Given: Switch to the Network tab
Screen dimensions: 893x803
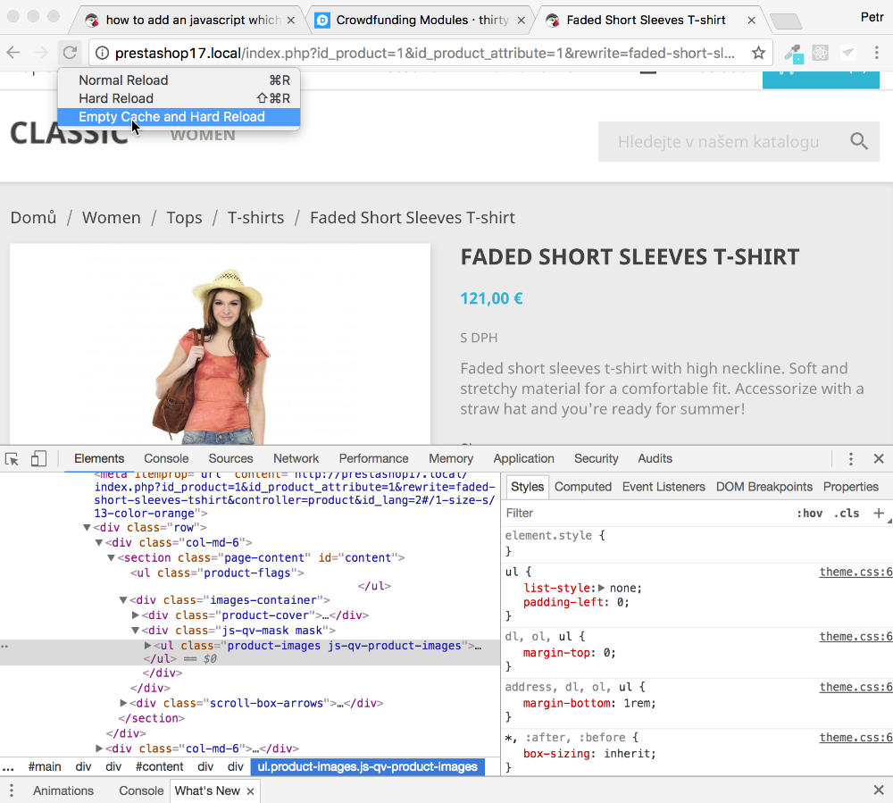Looking at the screenshot, I should coord(296,458).
